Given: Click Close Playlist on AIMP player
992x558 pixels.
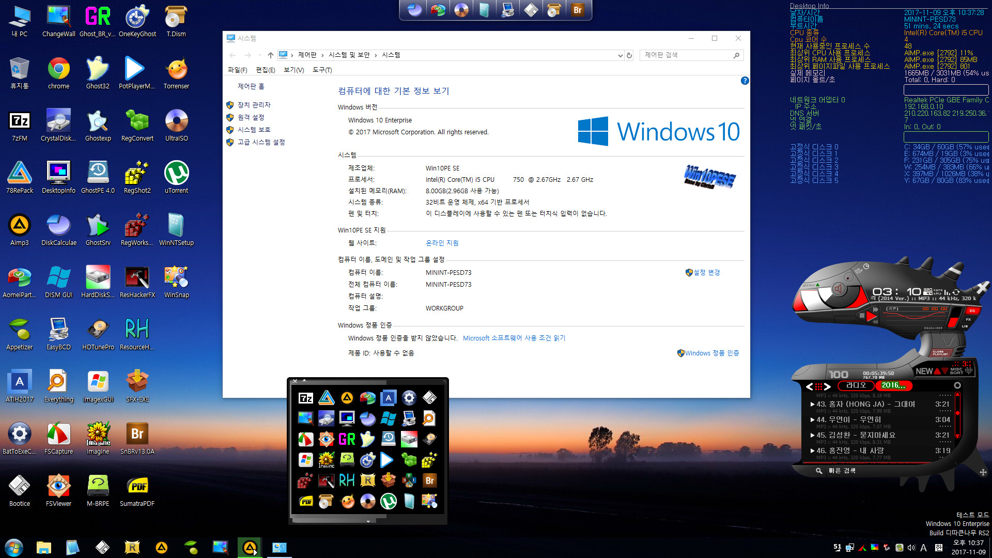Looking at the screenshot, I should pyautogui.click(x=940, y=353).
